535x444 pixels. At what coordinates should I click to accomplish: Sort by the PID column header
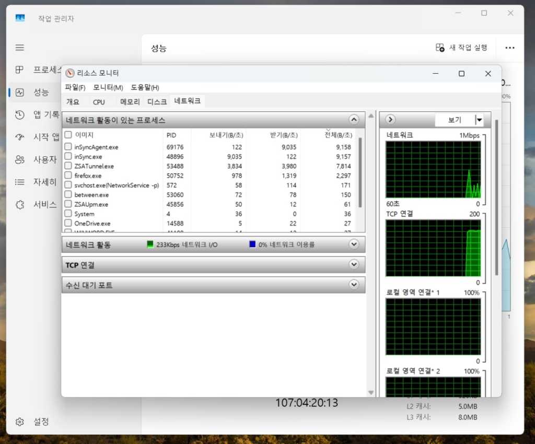point(171,135)
